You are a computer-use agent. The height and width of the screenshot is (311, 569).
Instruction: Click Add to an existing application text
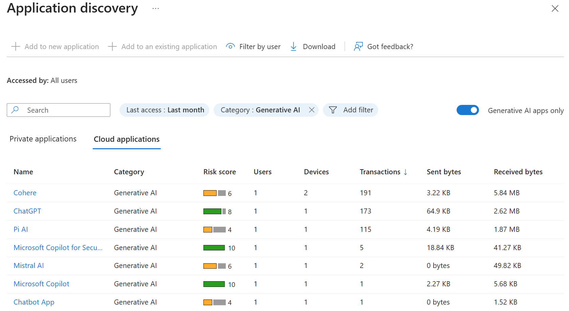tap(169, 47)
